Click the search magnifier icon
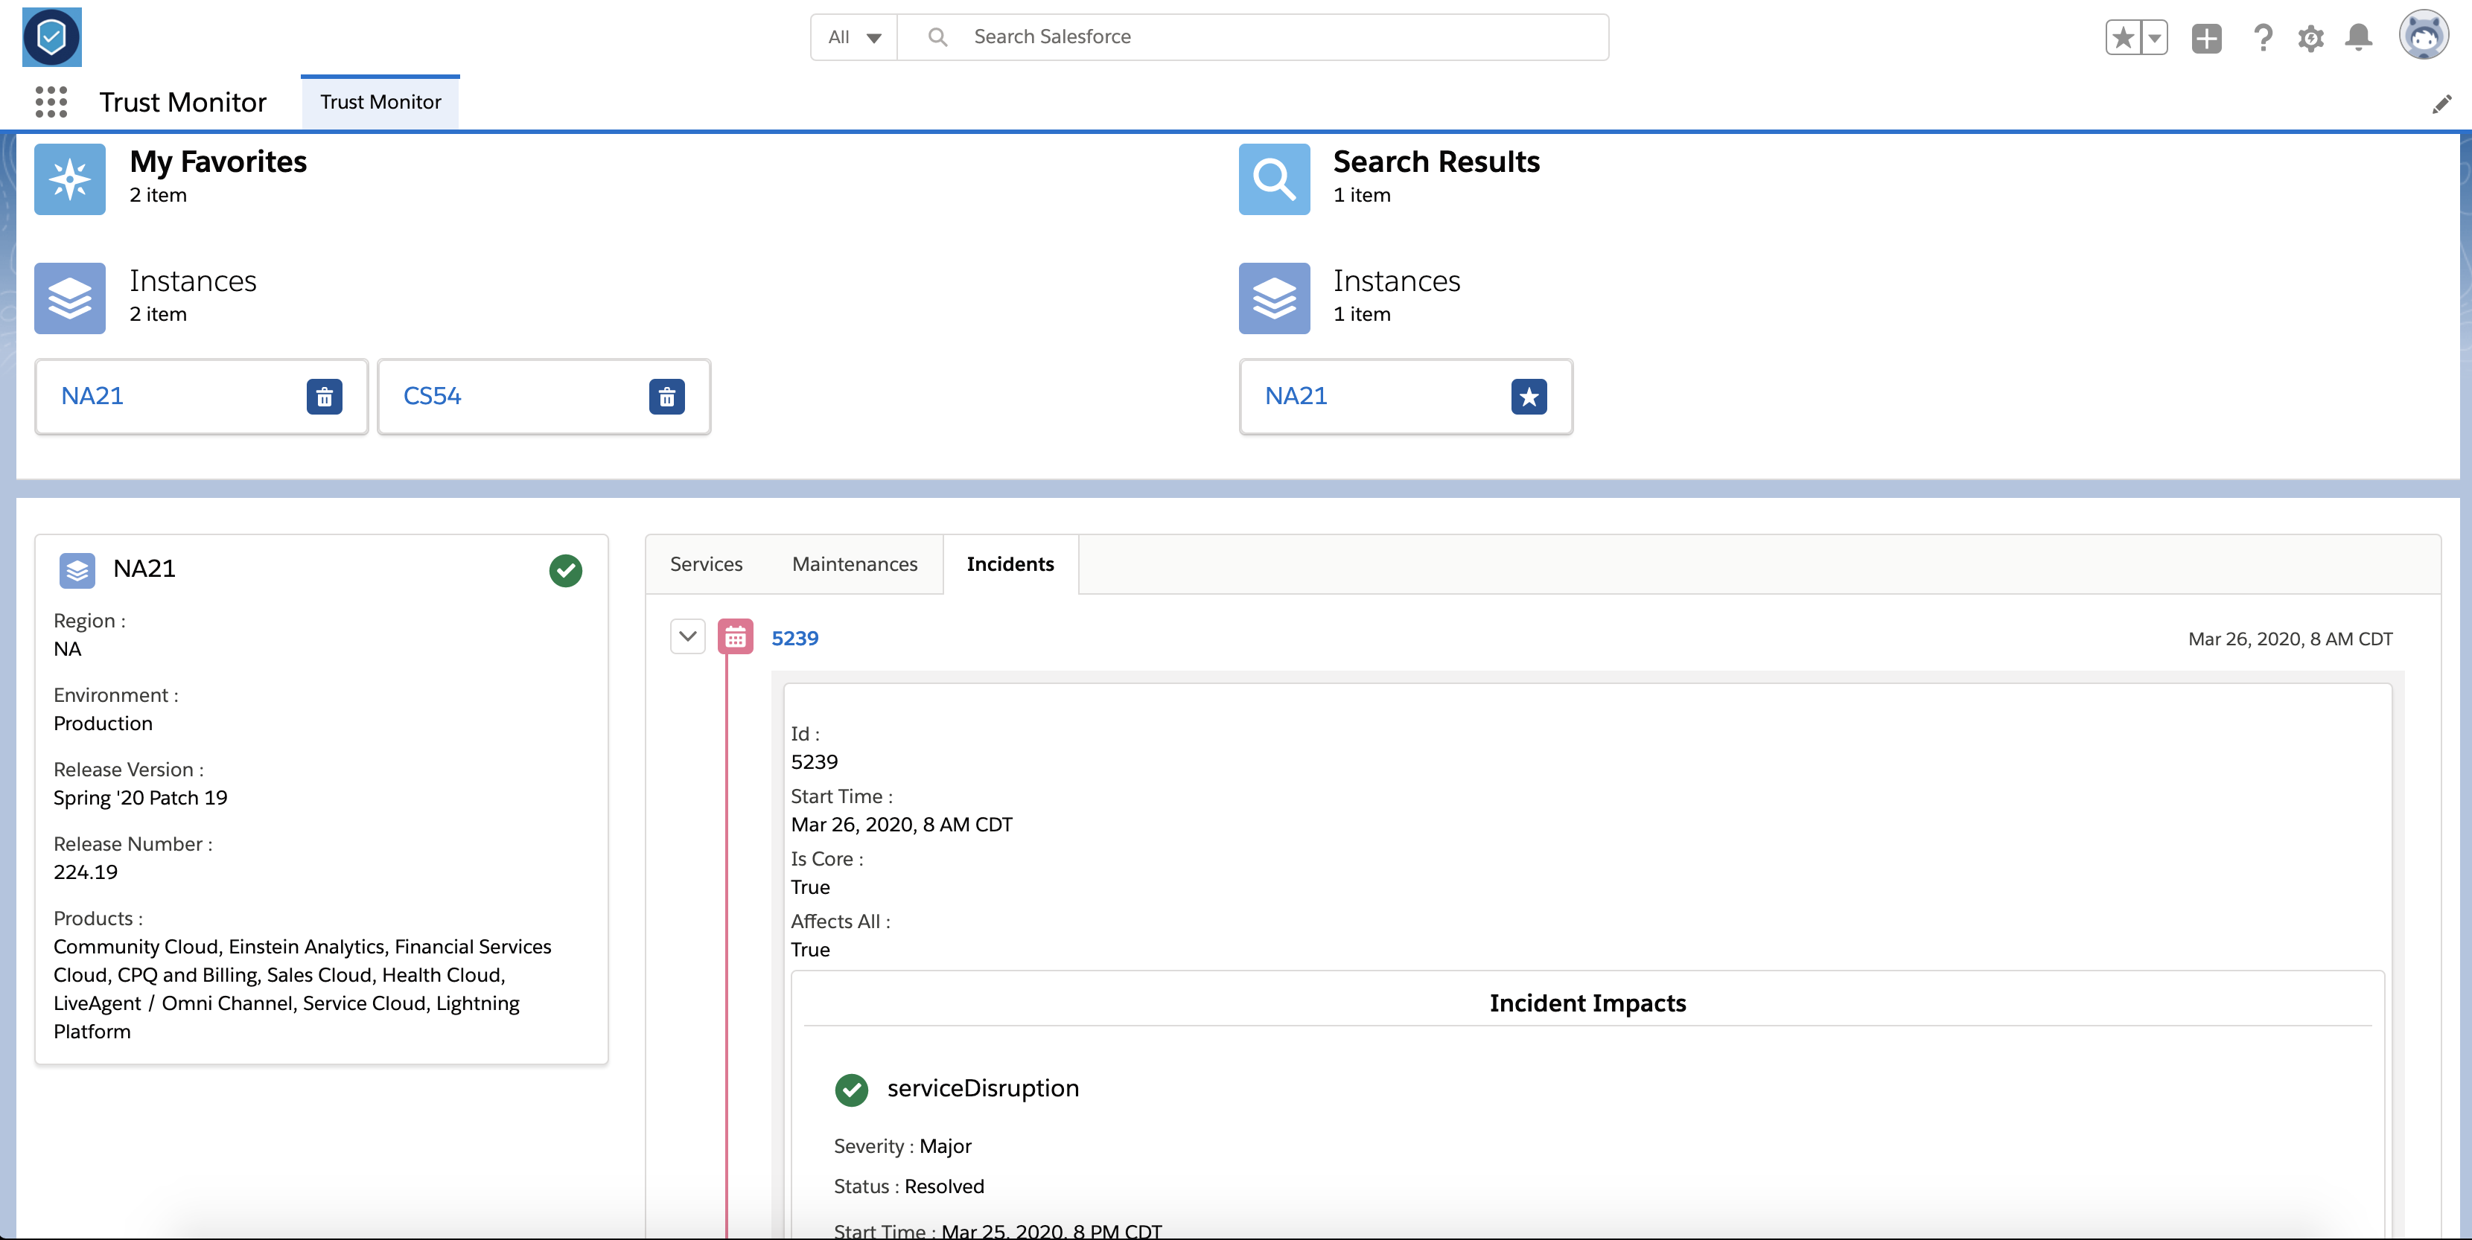This screenshot has width=2472, height=1240. 937,36
